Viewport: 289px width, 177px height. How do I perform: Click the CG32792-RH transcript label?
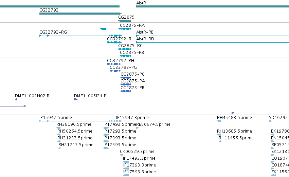click(x=121, y=39)
